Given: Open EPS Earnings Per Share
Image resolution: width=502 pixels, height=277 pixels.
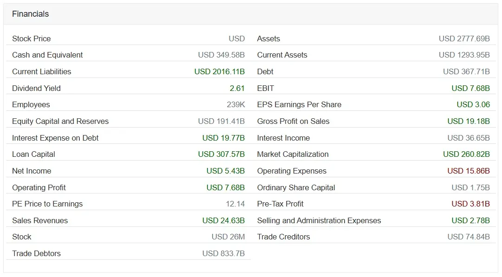Looking at the screenshot, I should click(300, 104).
